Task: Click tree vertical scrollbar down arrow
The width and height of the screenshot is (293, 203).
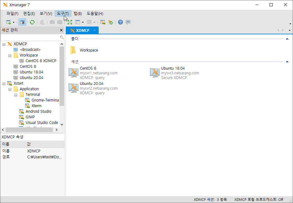Action: [x=62, y=125]
